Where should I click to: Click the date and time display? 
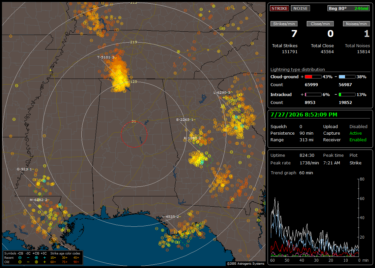click(304, 115)
